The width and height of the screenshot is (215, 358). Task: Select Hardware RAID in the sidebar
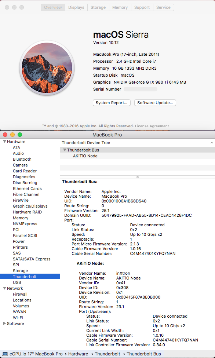click(27, 212)
